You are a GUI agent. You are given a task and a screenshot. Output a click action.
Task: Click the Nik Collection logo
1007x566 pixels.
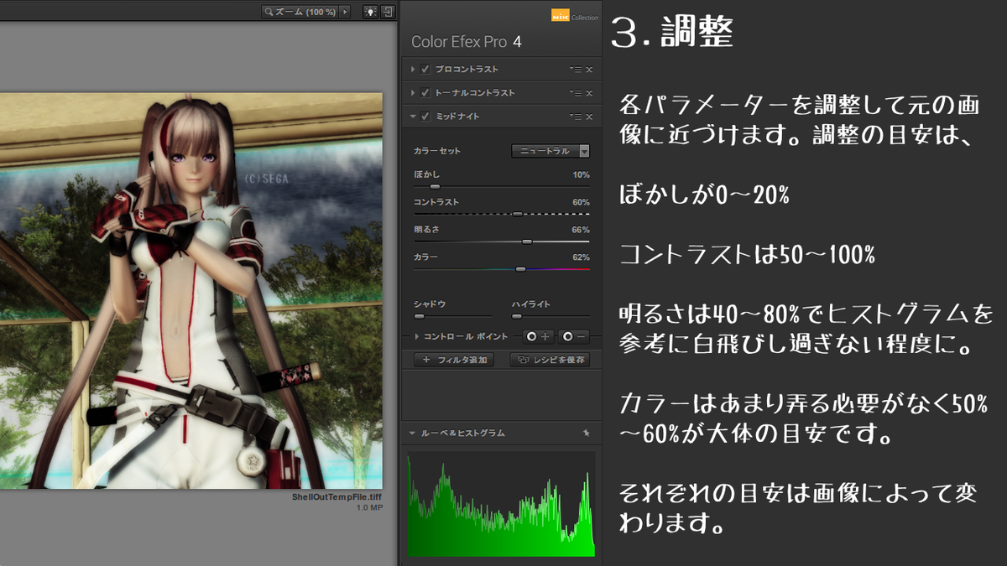(x=575, y=16)
